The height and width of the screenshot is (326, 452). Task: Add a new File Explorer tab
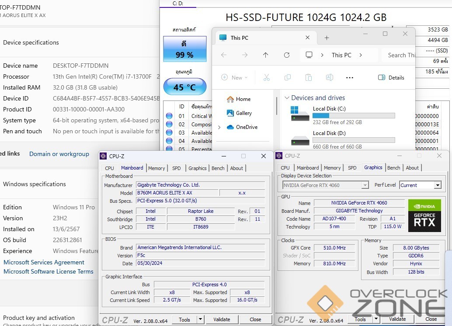327,38
